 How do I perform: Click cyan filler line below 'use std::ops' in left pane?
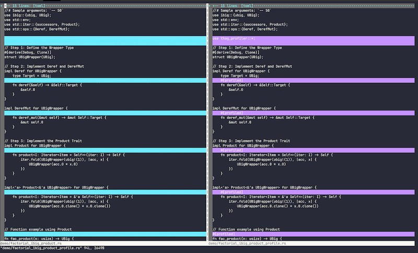pos(104,39)
